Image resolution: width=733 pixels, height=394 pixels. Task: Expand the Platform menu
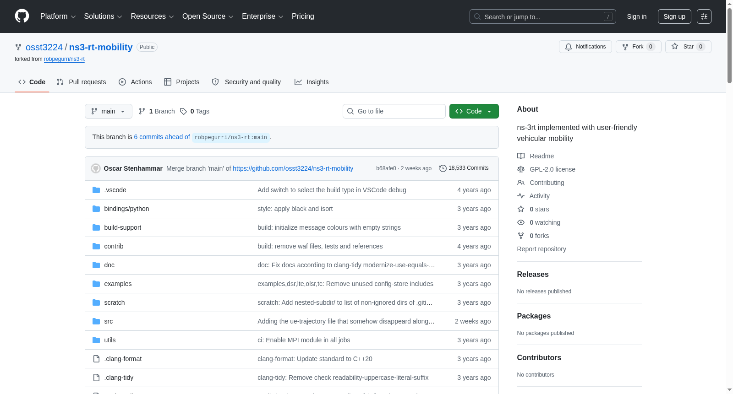[58, 16]
